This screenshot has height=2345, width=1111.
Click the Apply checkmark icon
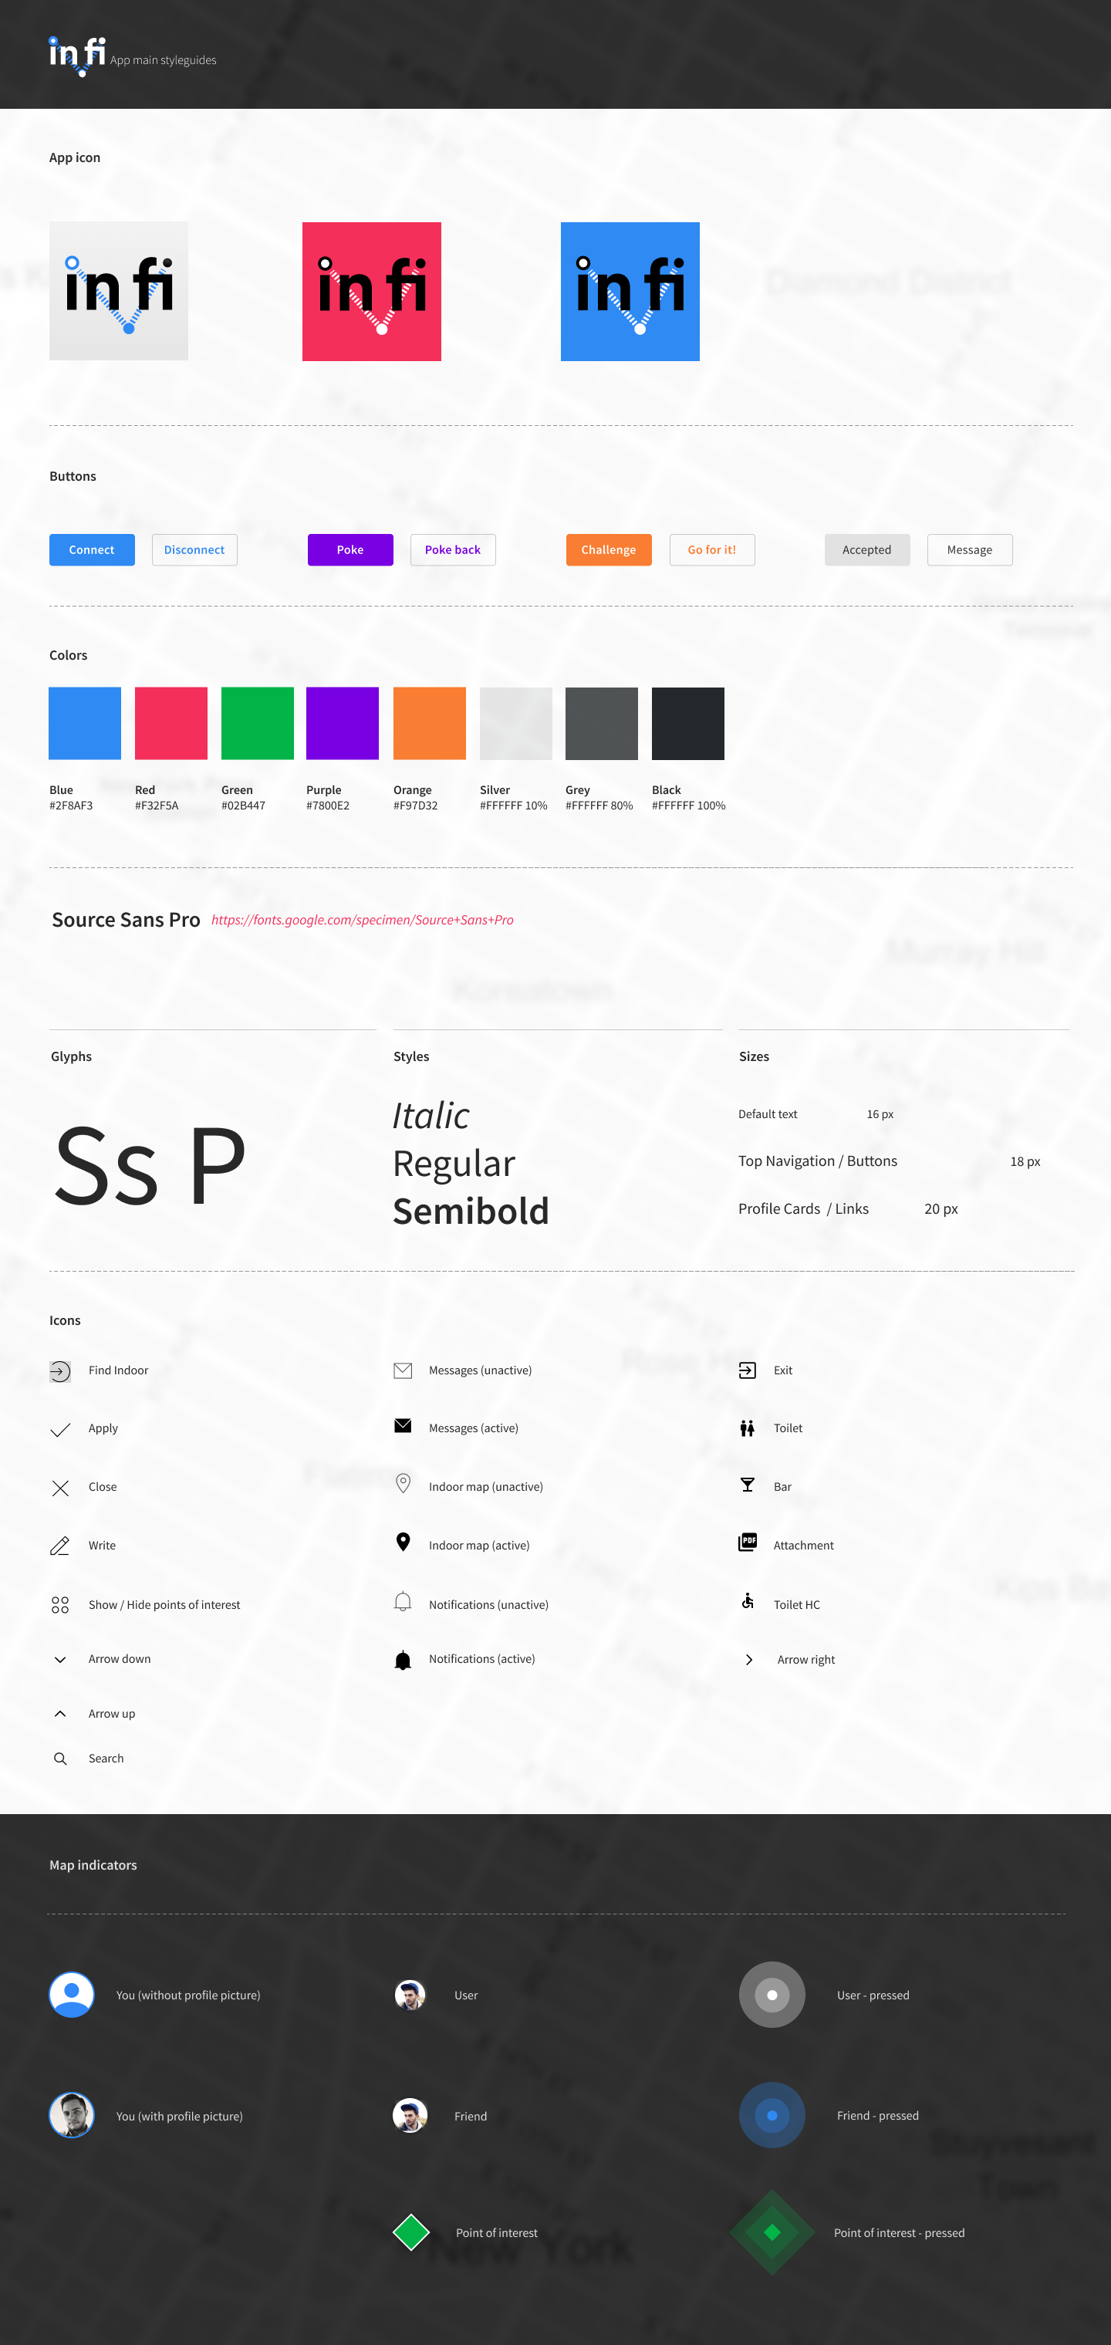pos(60,1429)
